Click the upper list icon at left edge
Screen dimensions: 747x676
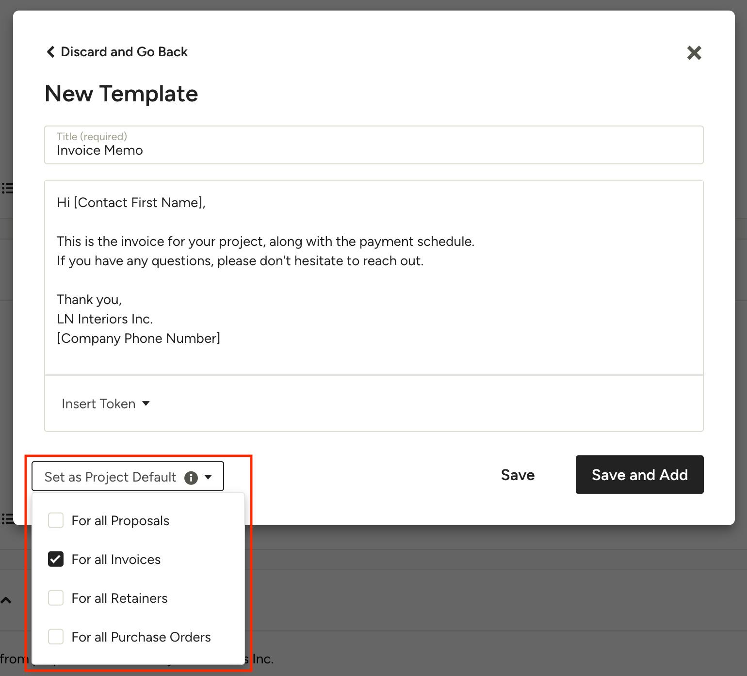tap(7, 188)
